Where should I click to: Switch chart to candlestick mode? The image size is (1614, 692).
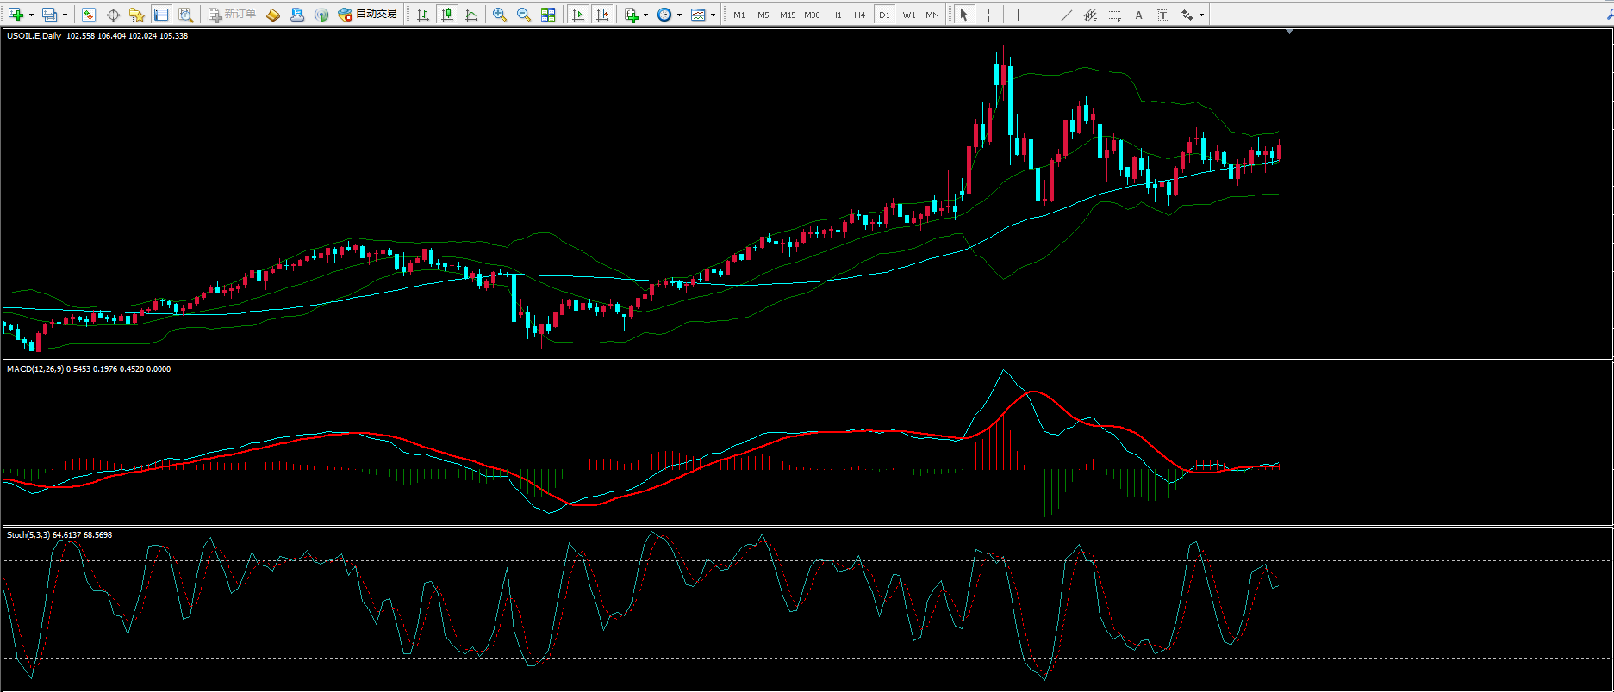[x=447, y=15]
